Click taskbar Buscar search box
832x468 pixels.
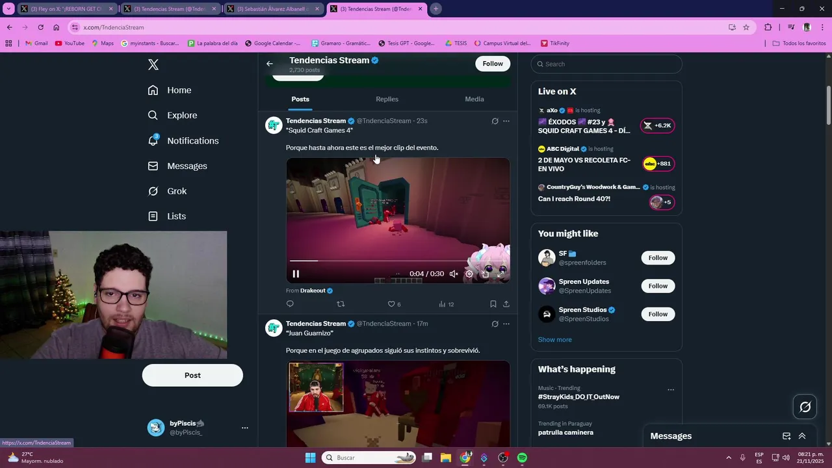tap(369, 458)
